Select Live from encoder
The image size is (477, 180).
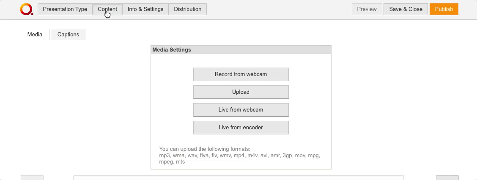(241, 128)
